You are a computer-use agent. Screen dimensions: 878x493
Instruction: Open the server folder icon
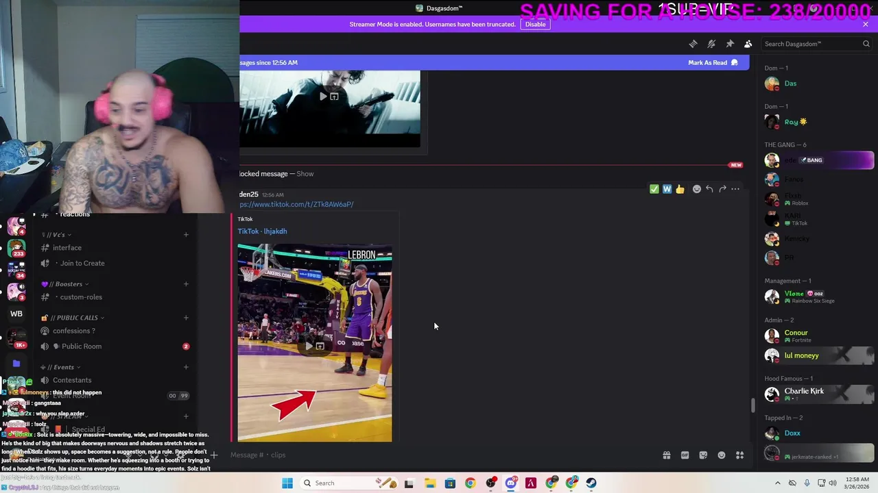pos(16,364)
